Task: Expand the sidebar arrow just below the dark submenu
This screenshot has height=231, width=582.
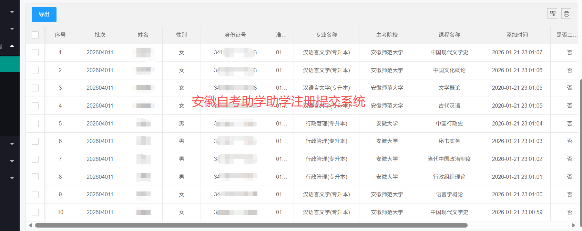Action: [12, 144]
